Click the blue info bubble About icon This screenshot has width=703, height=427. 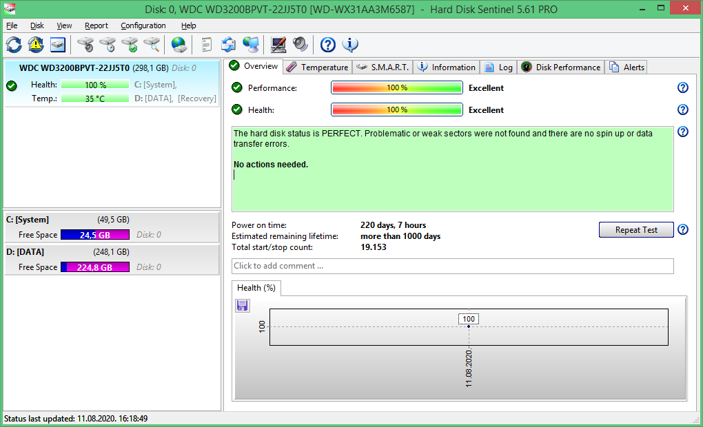350,45
